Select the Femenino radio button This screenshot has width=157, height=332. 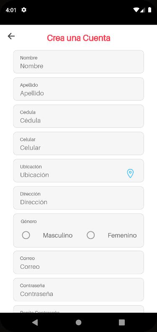pyautogui.click(x=90, y=235)
